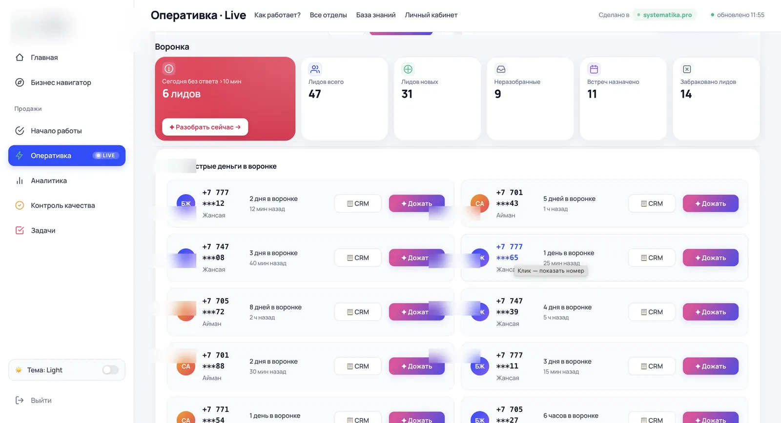This screenshot has width=781, height=423.
Task: Click the Лидов всего people icon
Action: coord(315,69)
